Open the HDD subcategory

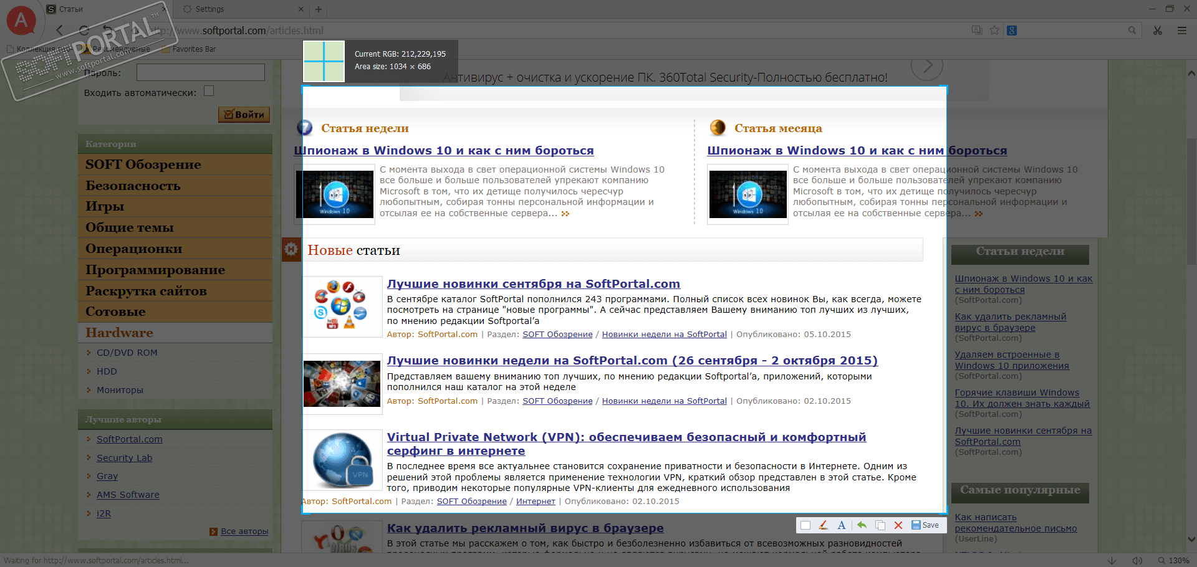point(107,371)
